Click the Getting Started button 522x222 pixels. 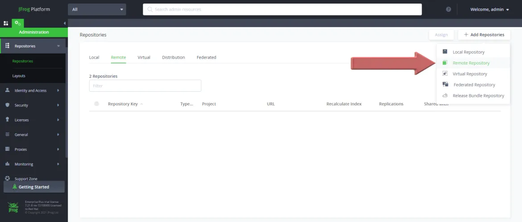coord(34,187)
